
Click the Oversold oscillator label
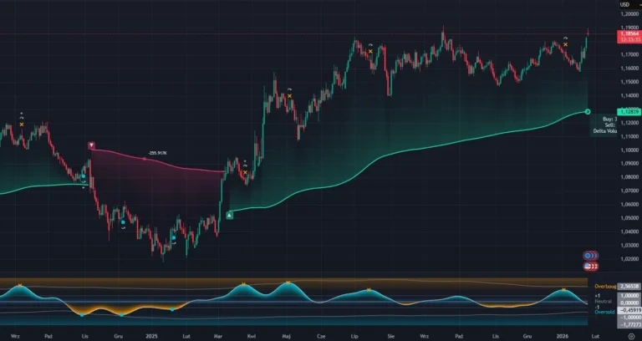pyautogui.click(x=603, y=313)
